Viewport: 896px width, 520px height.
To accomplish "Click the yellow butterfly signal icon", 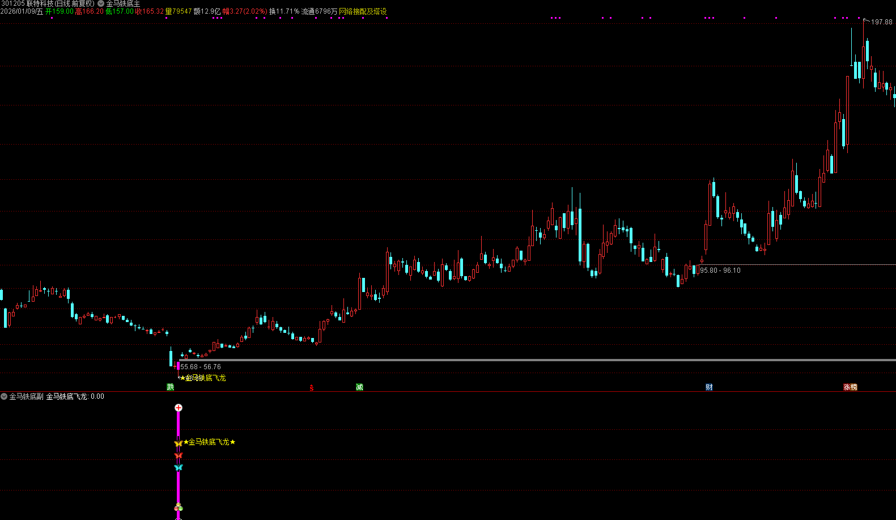I will coord(179,443).
